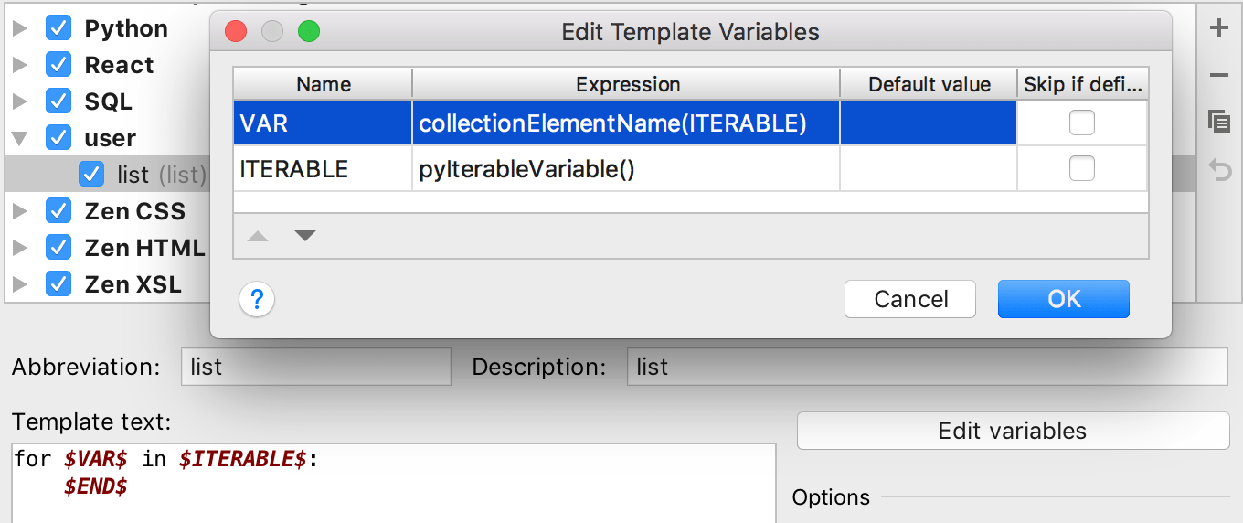
Task: Click the Edit variables button
Action: pos(1013,431)
